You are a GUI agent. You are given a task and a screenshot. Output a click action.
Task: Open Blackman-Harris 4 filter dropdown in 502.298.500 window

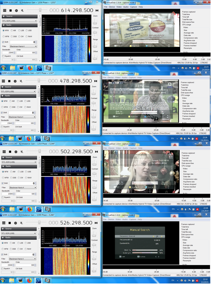pyautogui.click(x=23, y=188)
